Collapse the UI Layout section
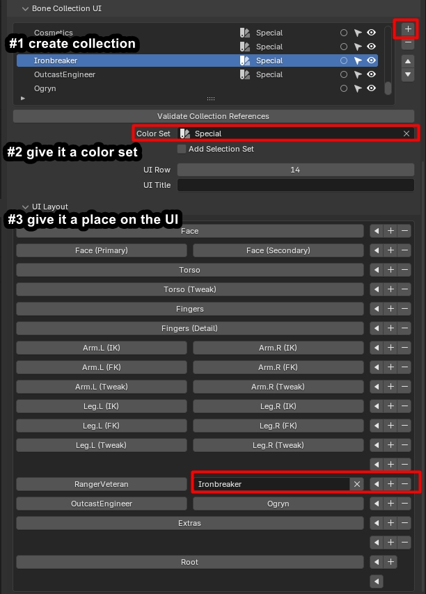Viewport: 426px width, 594px height. point(25,207)
